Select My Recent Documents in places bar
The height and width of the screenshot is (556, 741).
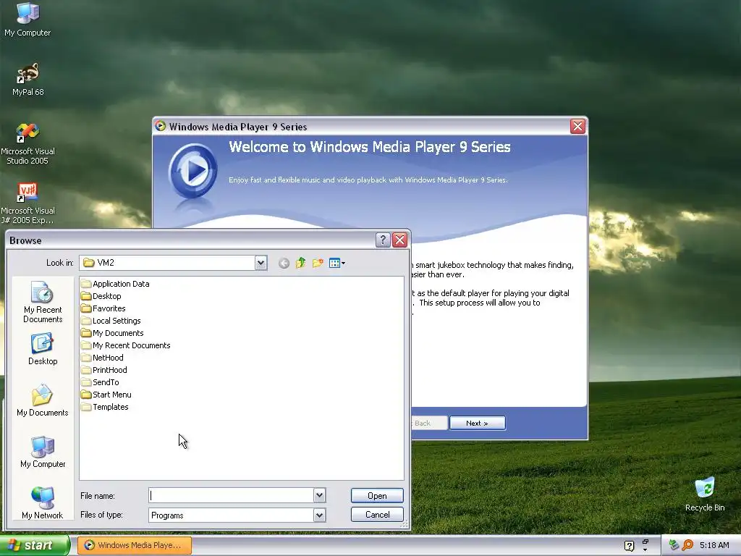[x=43, y=302]
